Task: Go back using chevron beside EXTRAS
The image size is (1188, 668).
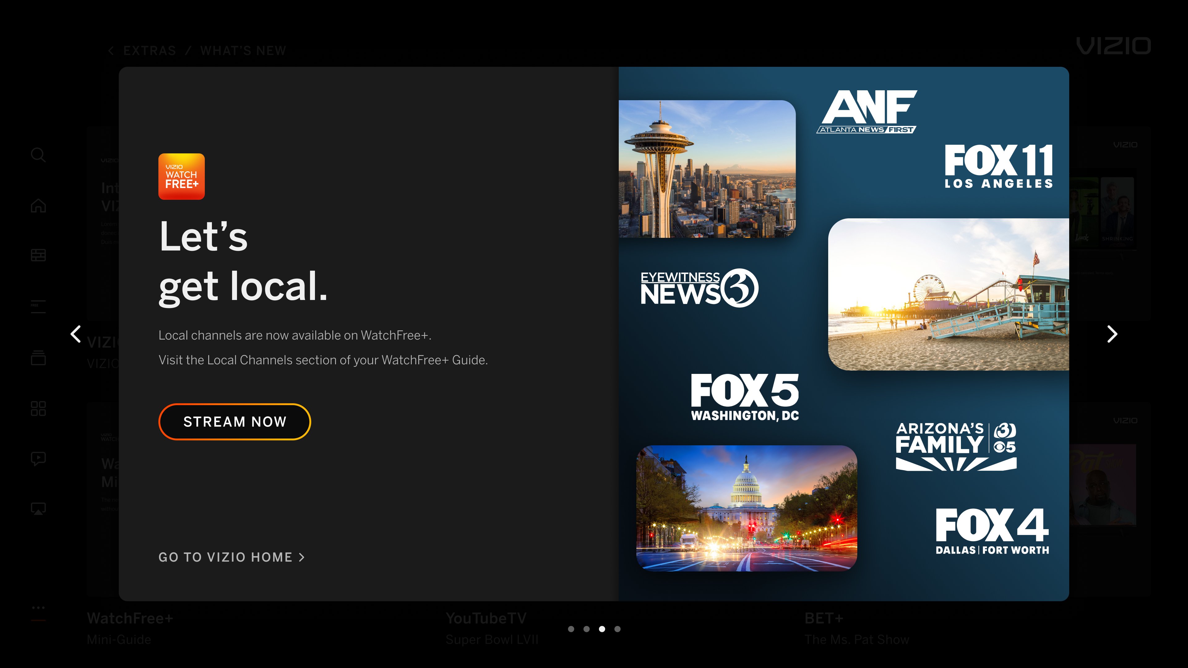Action: 111,51
